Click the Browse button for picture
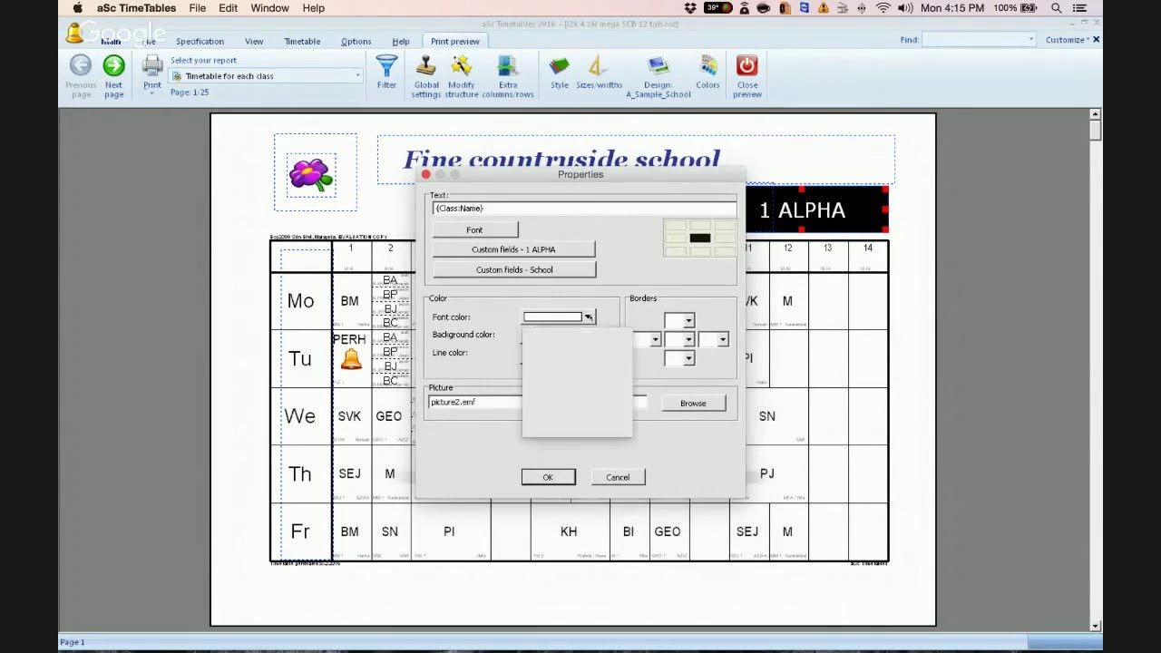This screenshot has height=653, width=1161. (693, 404)
